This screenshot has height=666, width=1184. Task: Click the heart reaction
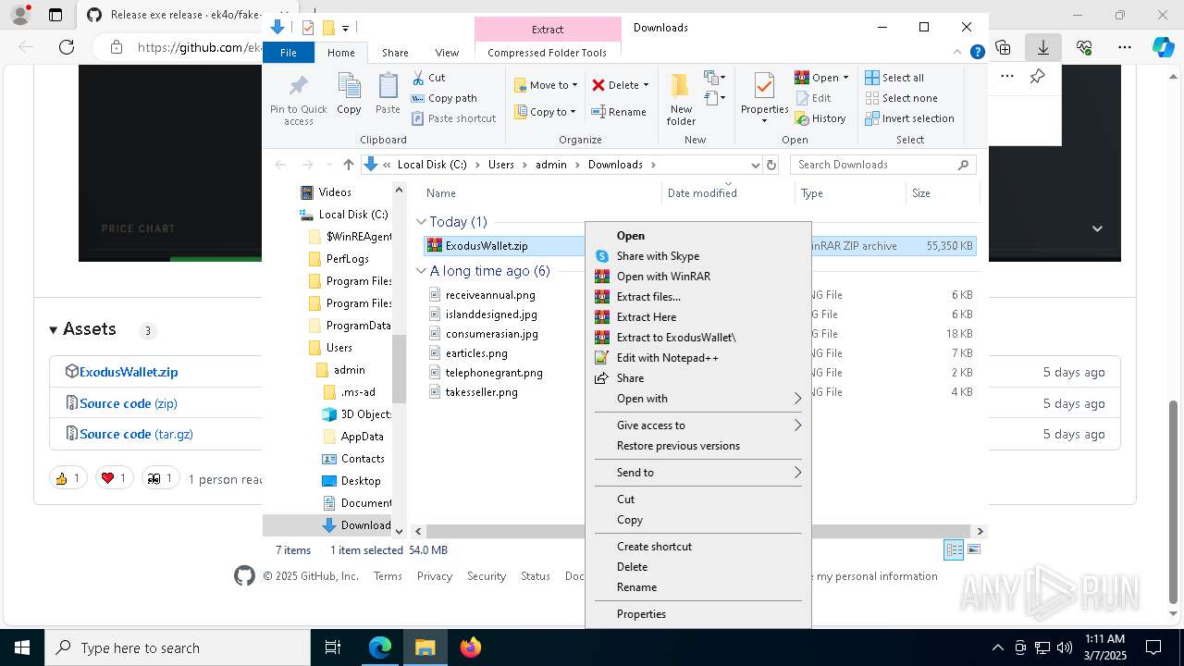(115, 478)
